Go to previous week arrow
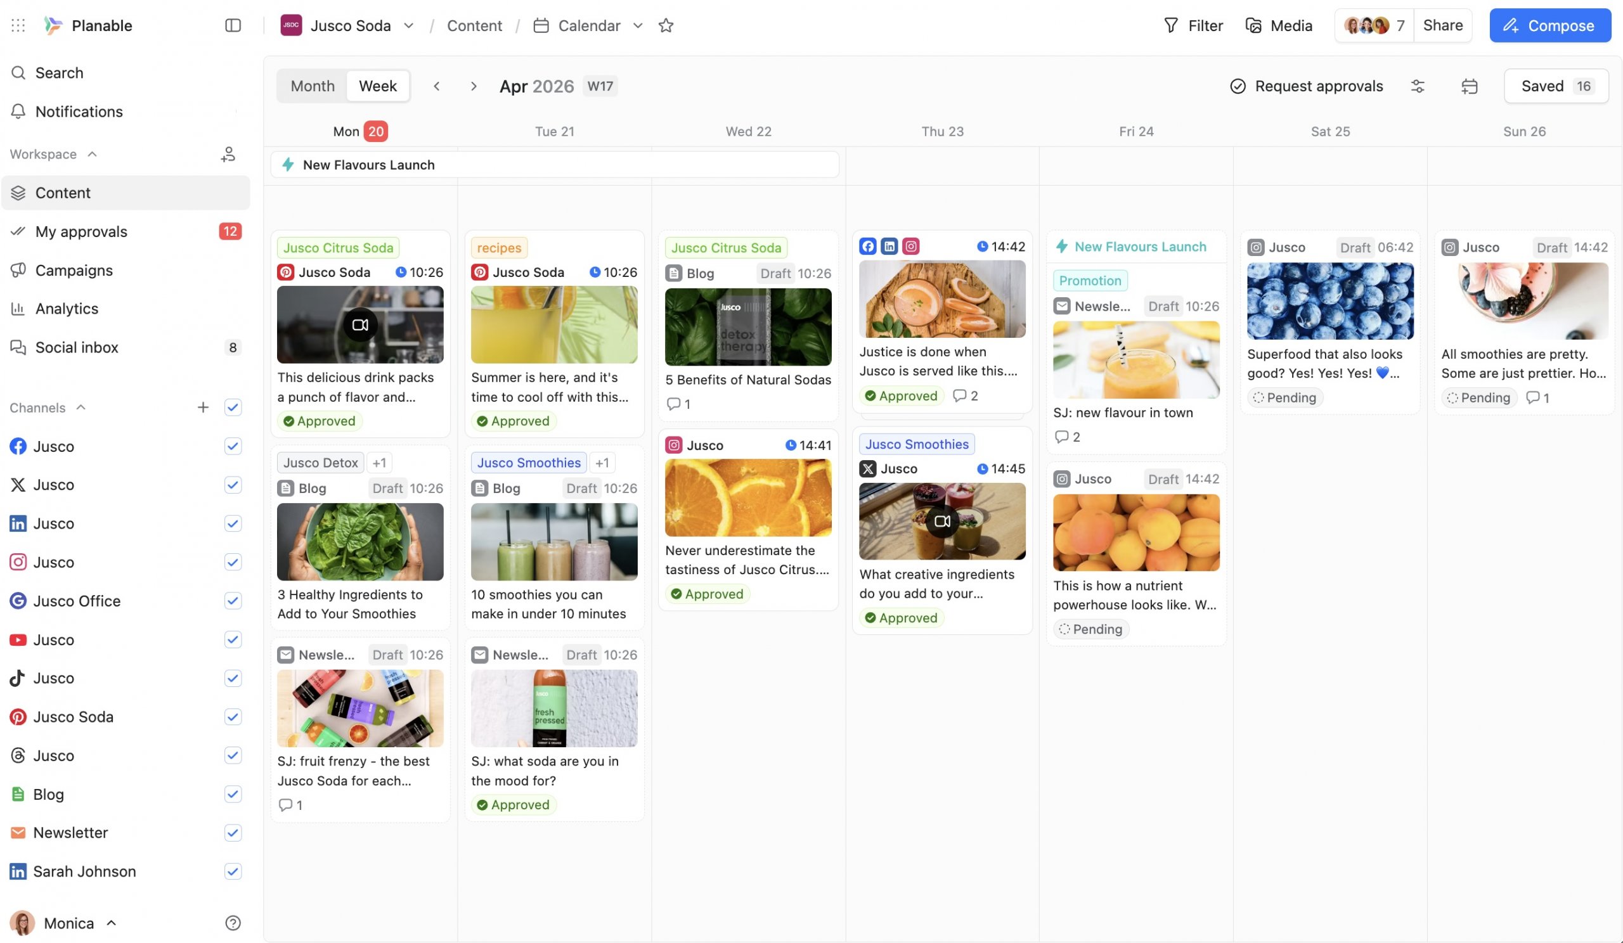The image size is (1623, 943). (x=437, y=86)
